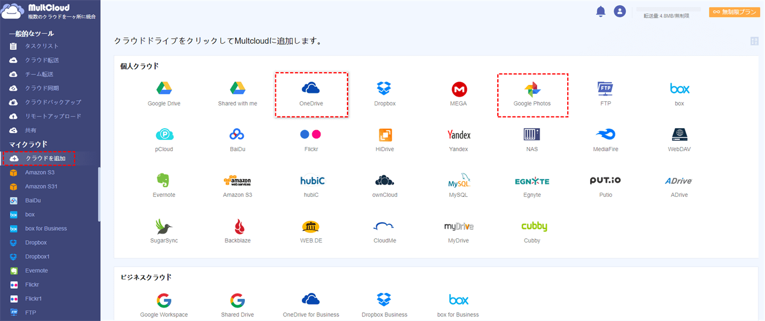Add pCloud drive
The height and width of the screenshot is (321, 765).
(x=164, y=139)
